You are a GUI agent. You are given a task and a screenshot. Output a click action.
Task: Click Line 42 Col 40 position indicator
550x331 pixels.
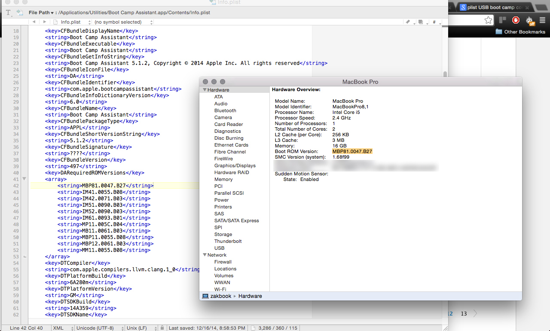26,328
